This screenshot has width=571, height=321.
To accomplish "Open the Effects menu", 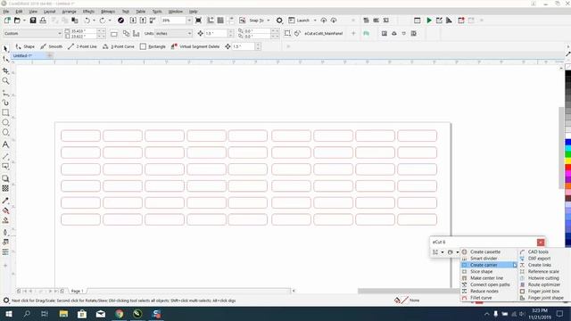I will tap(88, 12).
